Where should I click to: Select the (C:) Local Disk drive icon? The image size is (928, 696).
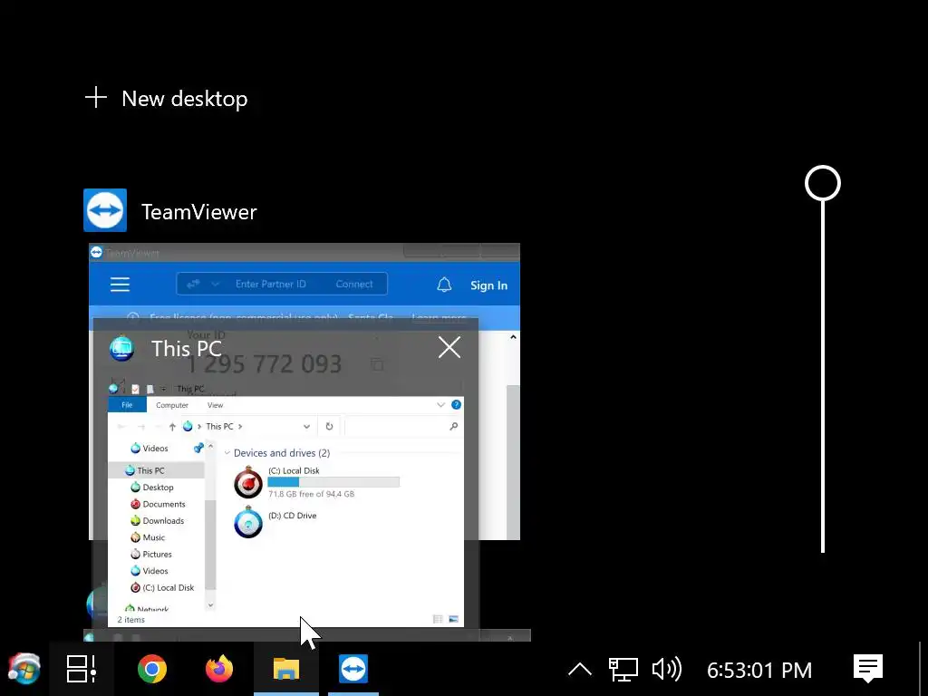248,482
